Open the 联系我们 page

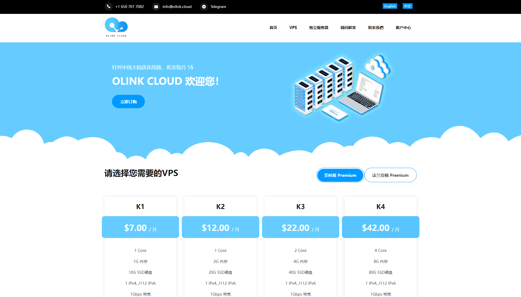tap(376, 28)
